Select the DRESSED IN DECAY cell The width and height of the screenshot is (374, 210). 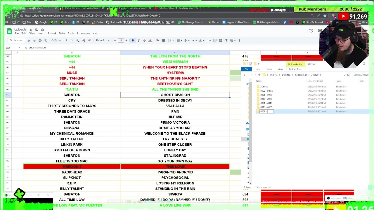[x=175, y=100]
